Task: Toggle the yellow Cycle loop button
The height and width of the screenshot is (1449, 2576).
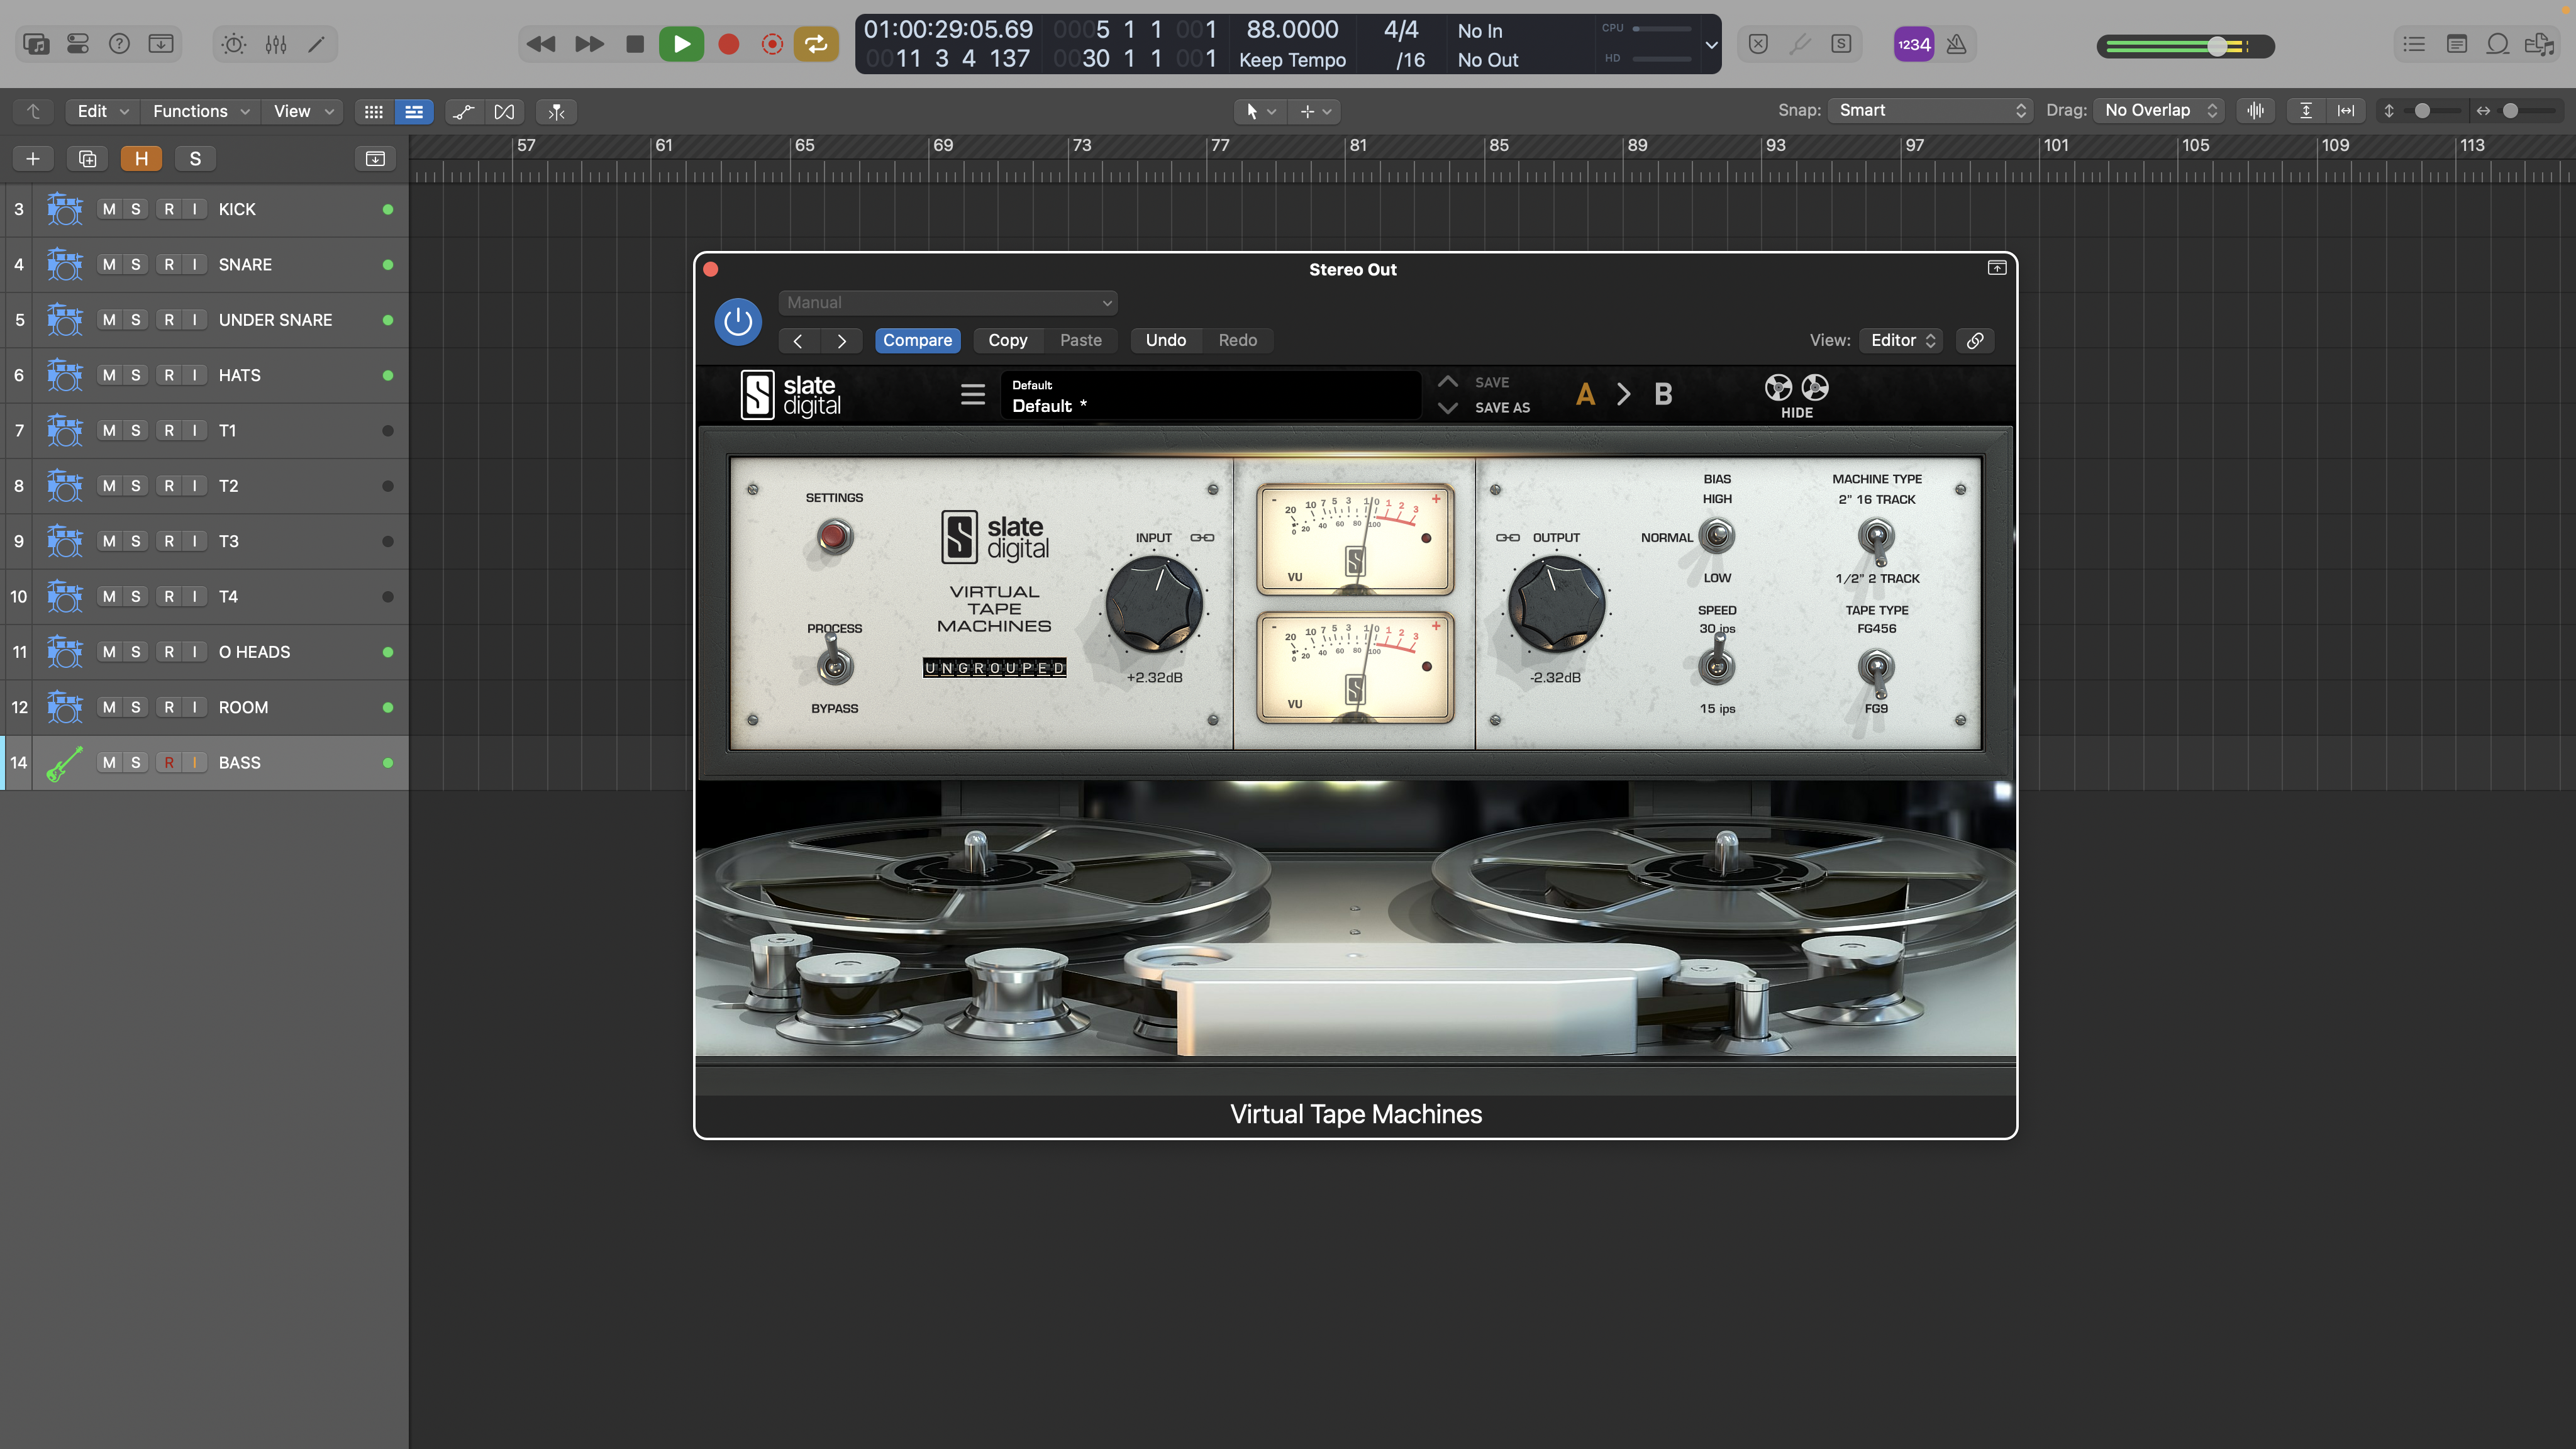Action: point(816,44)
